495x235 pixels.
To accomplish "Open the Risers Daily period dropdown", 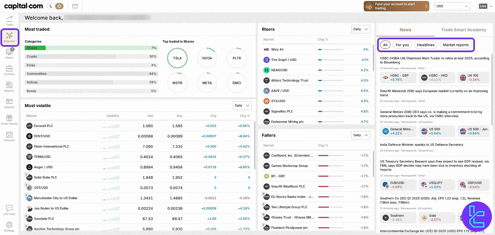I will [360, 29].
